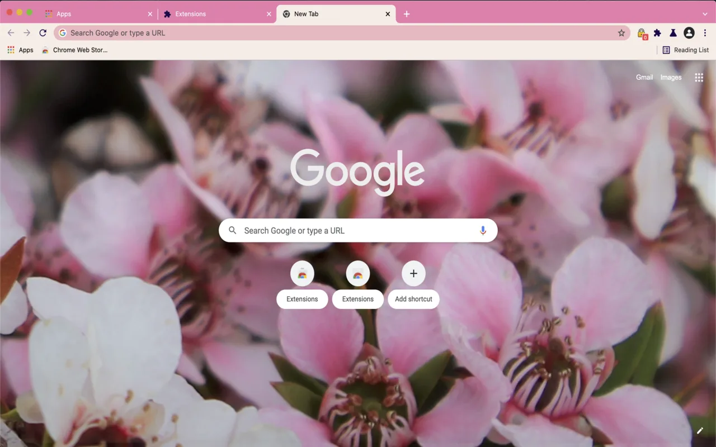
Task: Click the green fullscreen window button
Action: 30,12
